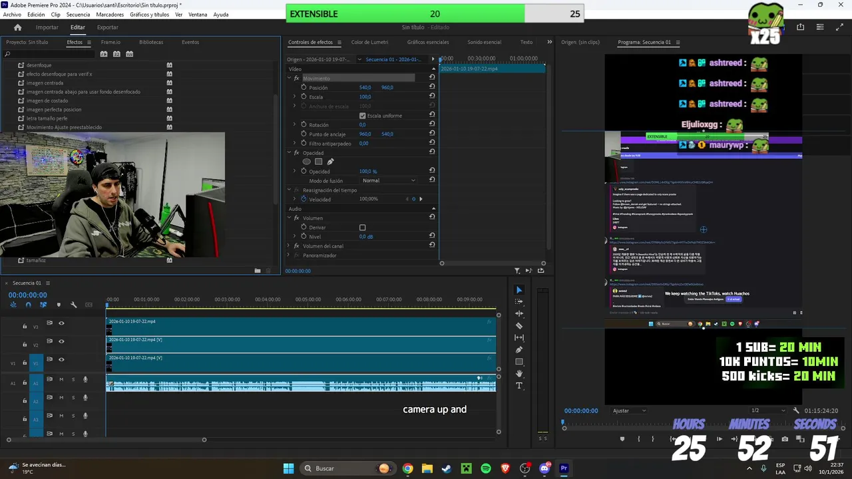
Task: Add a marker in the timeline
Action: click(59, 305)
